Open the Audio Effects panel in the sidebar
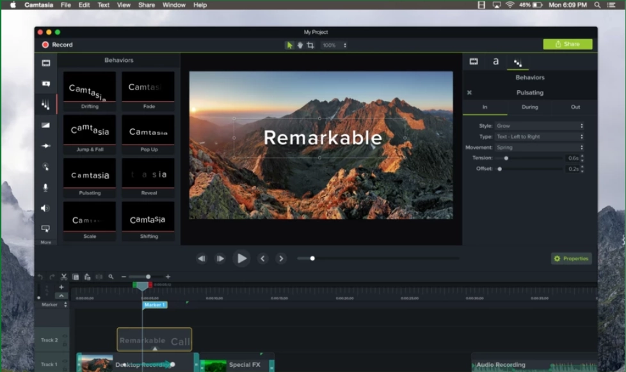The image size is (626, 372). tap(45, 208)
